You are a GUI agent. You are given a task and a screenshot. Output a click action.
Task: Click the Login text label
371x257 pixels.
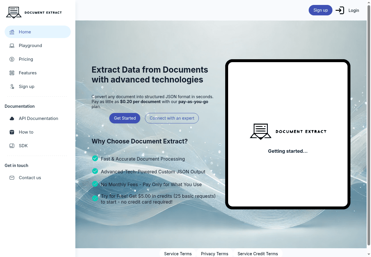[x=354, y=10]
